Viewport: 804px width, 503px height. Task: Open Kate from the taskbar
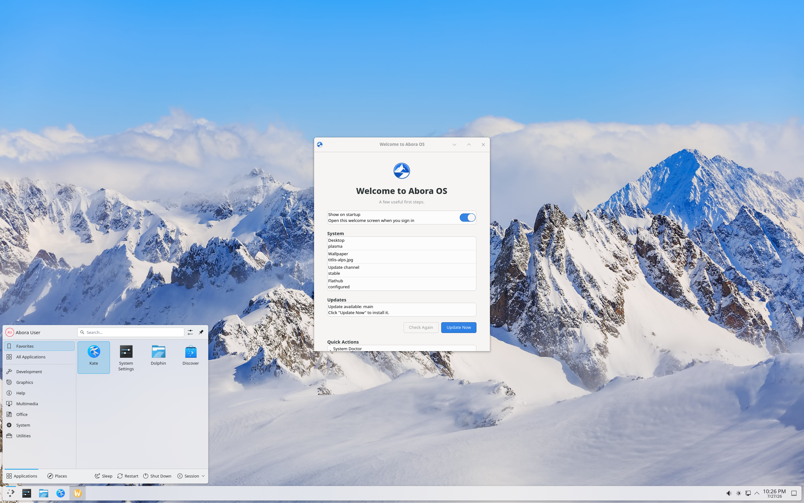[61, 493]
